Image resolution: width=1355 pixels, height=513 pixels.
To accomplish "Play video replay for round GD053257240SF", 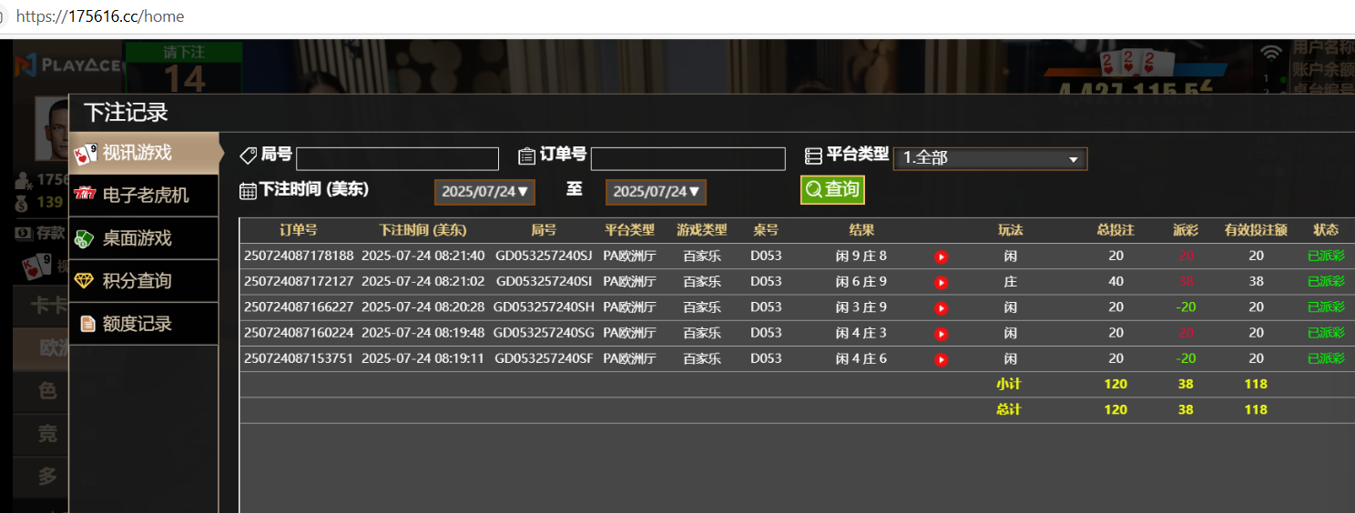I will 941,359.
